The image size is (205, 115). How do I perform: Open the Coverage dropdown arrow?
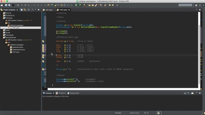pyautogui.click(x=82, y=5)
